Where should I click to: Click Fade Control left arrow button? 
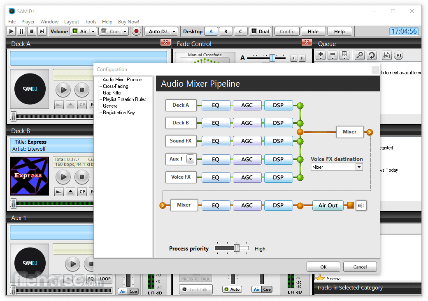294,58
